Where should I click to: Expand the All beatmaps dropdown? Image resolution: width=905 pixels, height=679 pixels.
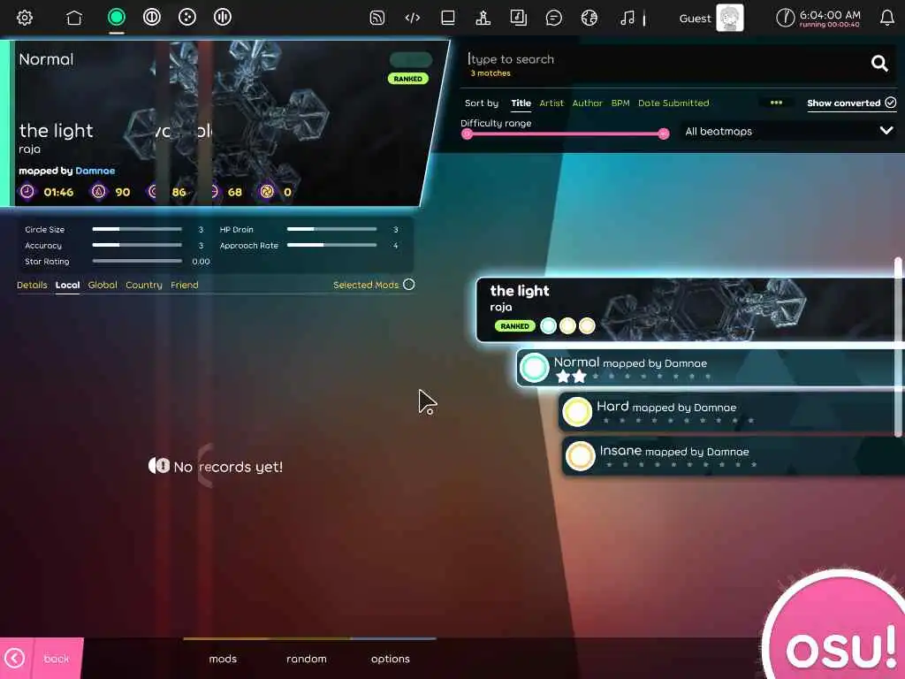787,131
